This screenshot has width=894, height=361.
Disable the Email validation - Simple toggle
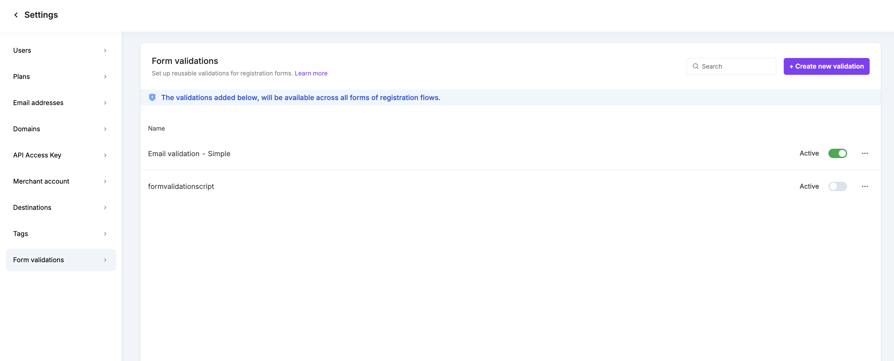pos(837,153)
